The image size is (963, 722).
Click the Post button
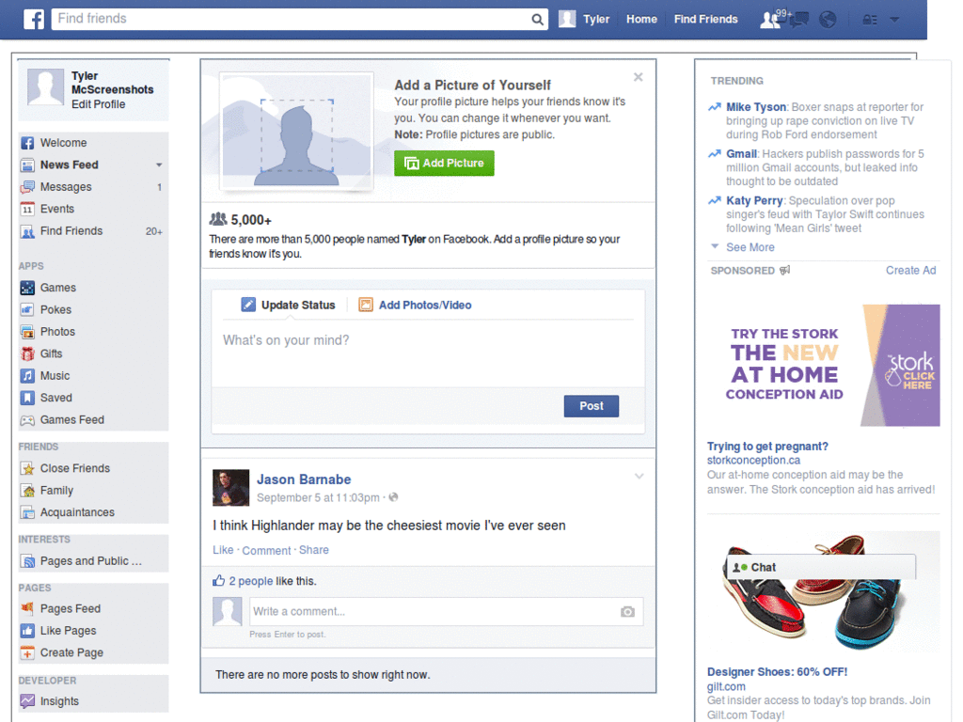point(591,406)
